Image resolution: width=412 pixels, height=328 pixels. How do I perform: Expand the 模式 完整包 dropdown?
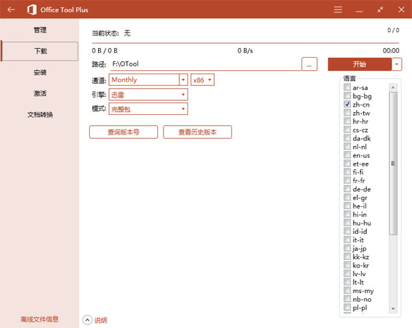(x=183, y=109)
